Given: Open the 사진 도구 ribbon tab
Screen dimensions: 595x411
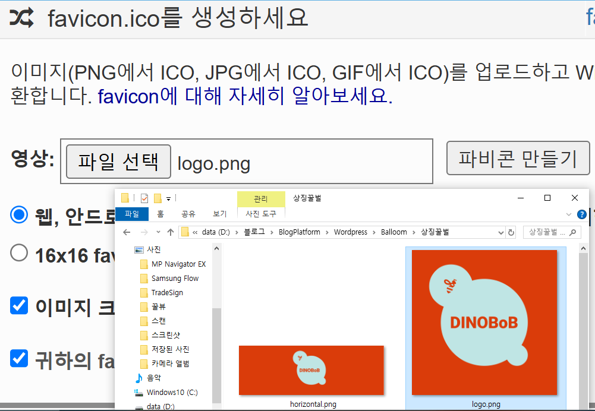Looking at the screenshot, I should click(x=261, y=214).
